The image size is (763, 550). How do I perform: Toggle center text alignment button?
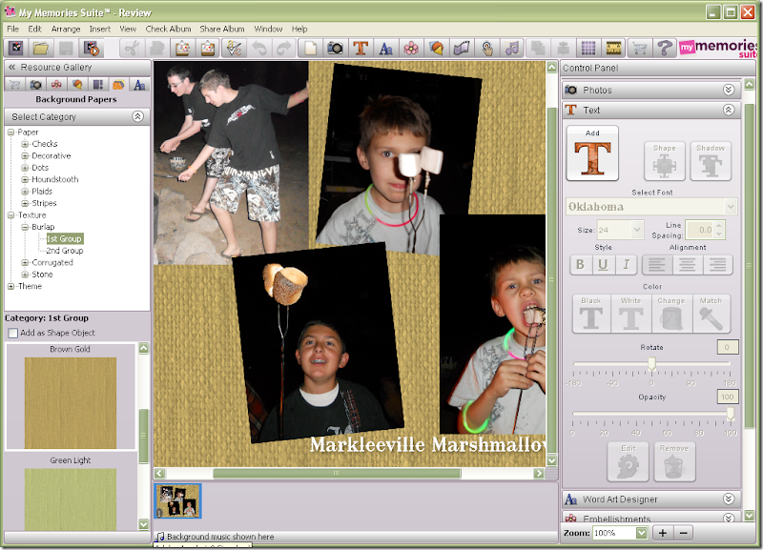click(x=687, y=265)
